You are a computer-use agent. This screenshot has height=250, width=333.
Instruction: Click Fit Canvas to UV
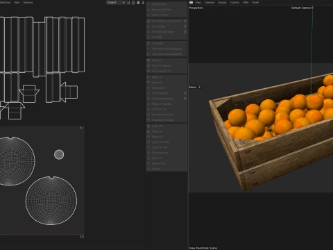pos(166,71)
